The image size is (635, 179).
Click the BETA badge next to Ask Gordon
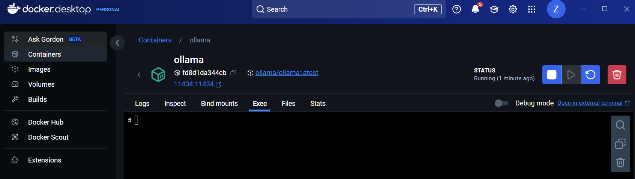click(x=75, y=39)
